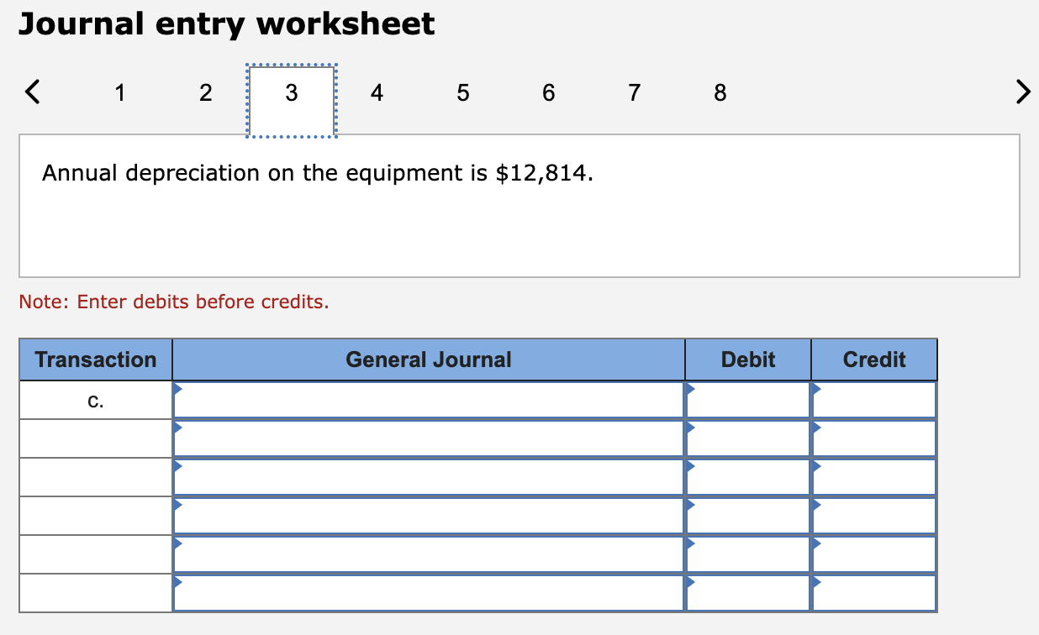Click the Journal entry worksheet heading

(227, 24)
